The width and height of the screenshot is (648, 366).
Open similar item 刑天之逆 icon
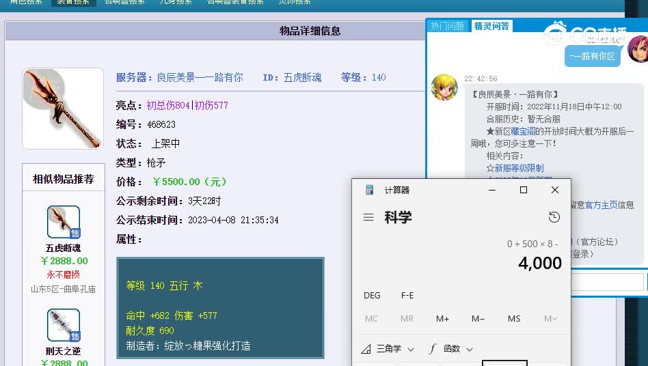click(x=64, y=325)
